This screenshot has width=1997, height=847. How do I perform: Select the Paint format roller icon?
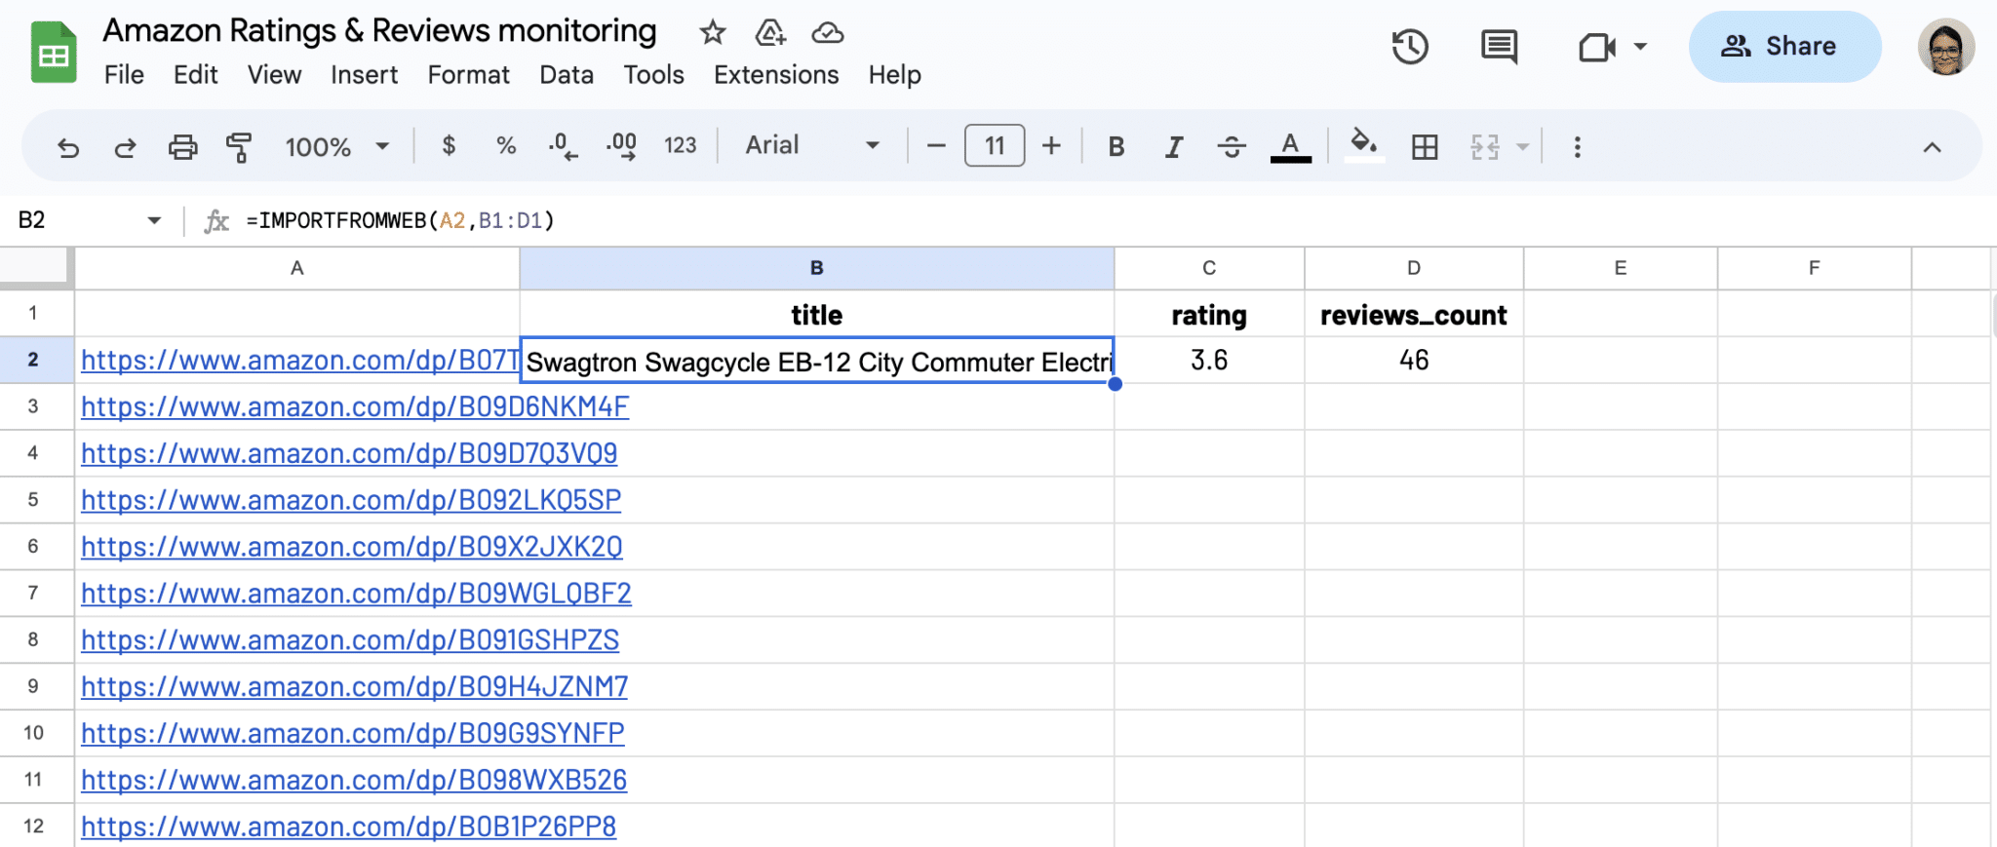239,147
